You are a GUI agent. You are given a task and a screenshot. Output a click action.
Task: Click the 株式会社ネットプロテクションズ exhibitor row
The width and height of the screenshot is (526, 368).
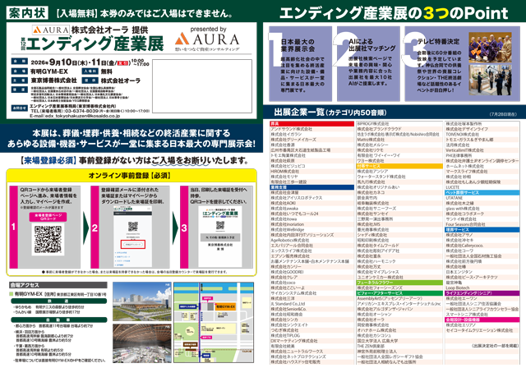click(x=311, y=357)
